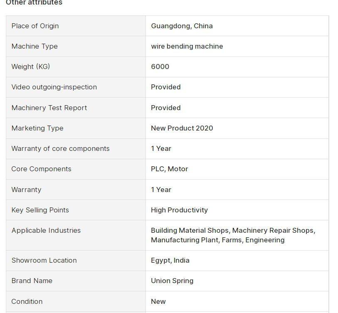Click the 'Core Components' label cell
Screen dimensions: 338x313
coord(41,169)
